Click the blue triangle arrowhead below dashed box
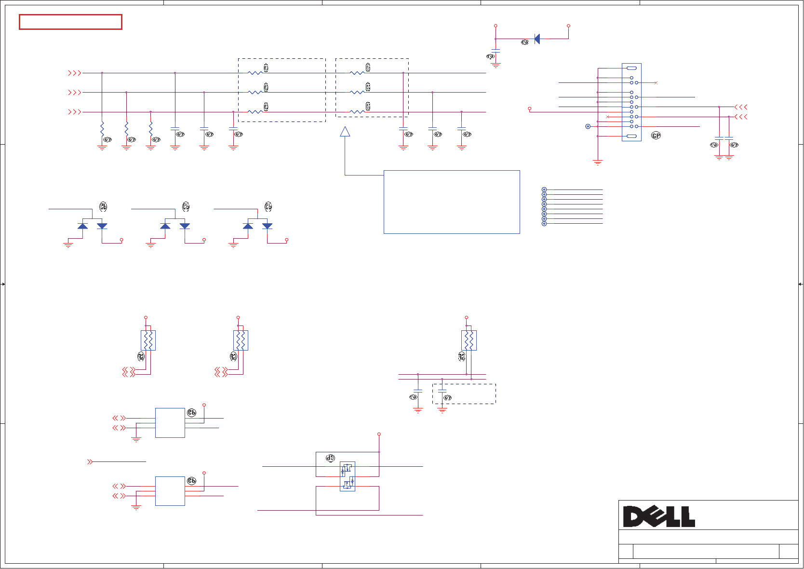804x569 pixels. click(345, 131)
